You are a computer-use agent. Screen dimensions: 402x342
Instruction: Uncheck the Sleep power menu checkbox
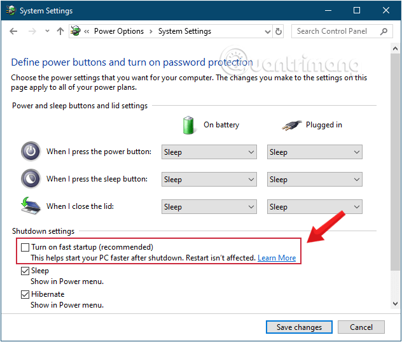25,271
